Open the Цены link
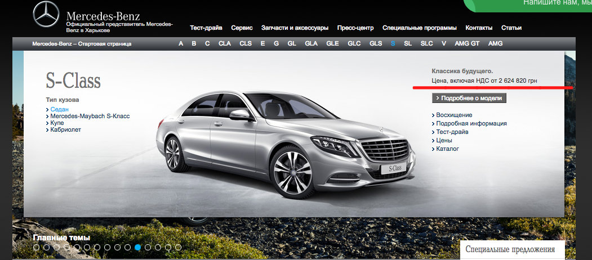 click(444, 140)
